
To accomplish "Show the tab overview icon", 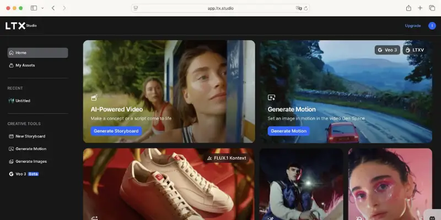I will click(432, 8).
